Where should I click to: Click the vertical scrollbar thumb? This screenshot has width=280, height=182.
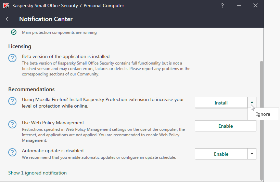(262, 120)
